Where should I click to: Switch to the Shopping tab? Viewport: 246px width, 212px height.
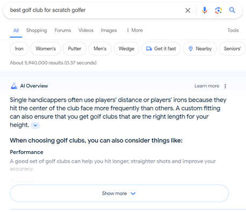pyautogui.click(x=37, y=30)
